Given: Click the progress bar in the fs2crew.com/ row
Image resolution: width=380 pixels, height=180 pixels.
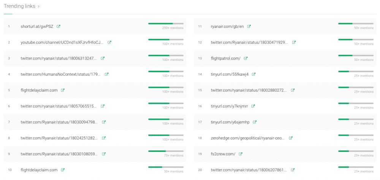Looking at the screenshot, I should pos(356,151).
